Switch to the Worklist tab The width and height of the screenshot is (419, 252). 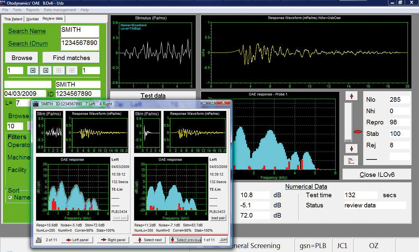pyautogui.click(x=32, y=19)
